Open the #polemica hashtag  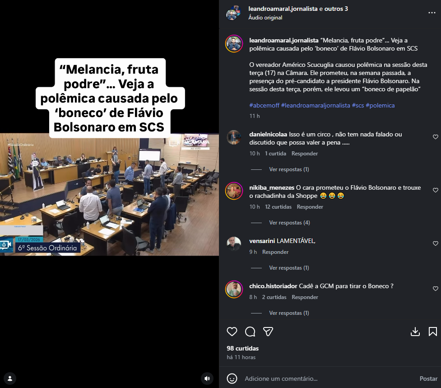(380, 106)
